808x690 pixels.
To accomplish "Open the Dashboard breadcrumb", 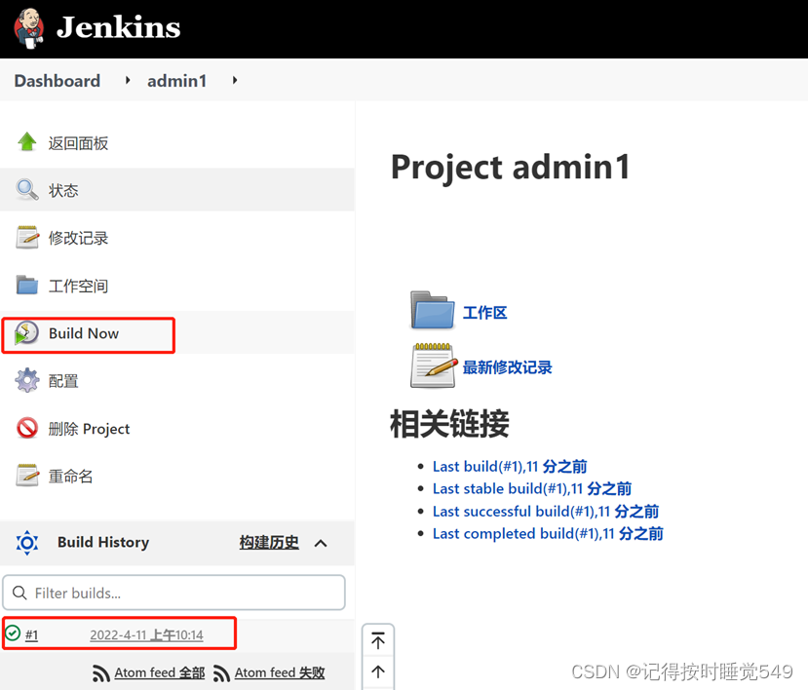I will (58, 81).
